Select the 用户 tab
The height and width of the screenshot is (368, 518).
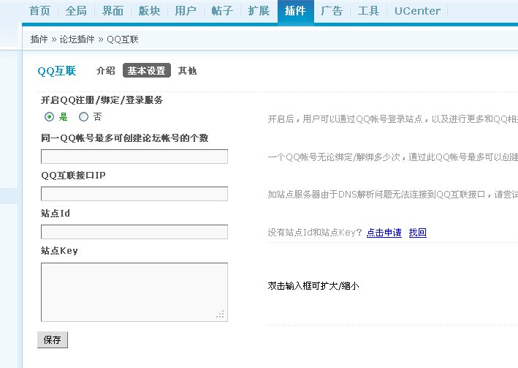[x=186, y=11]
